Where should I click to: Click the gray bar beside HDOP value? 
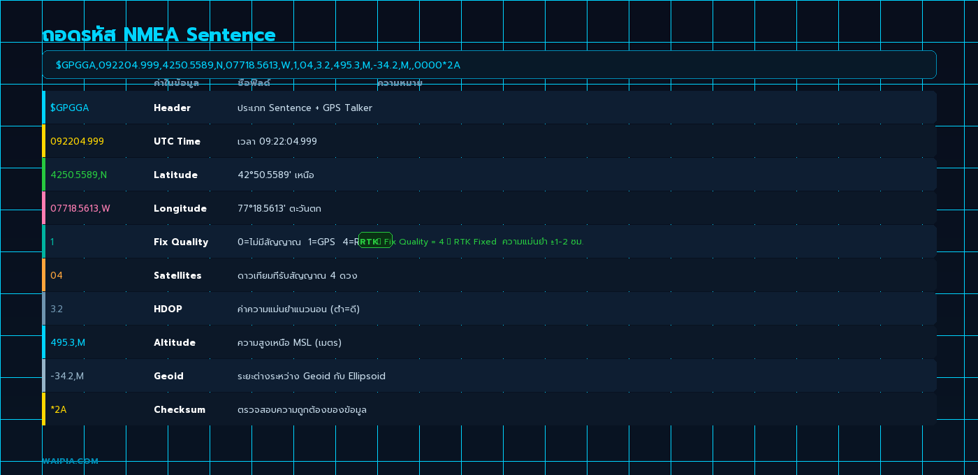44,308
